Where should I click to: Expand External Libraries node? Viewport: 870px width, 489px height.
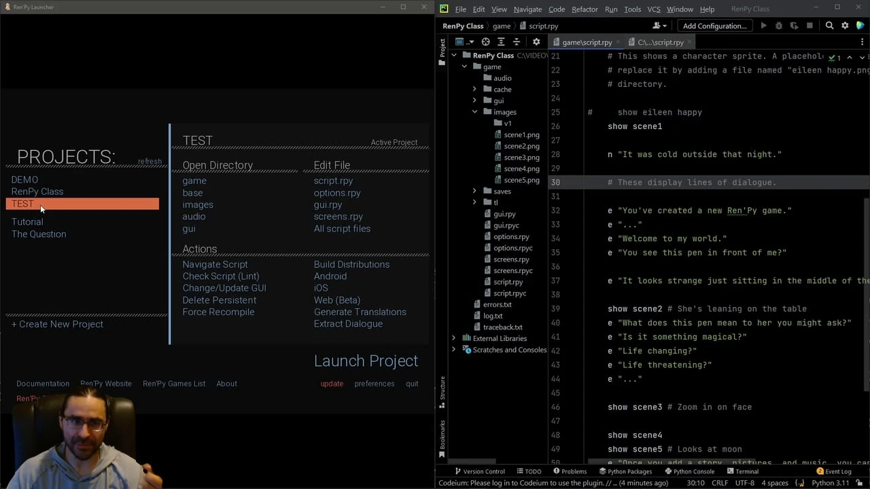point(454,338)
